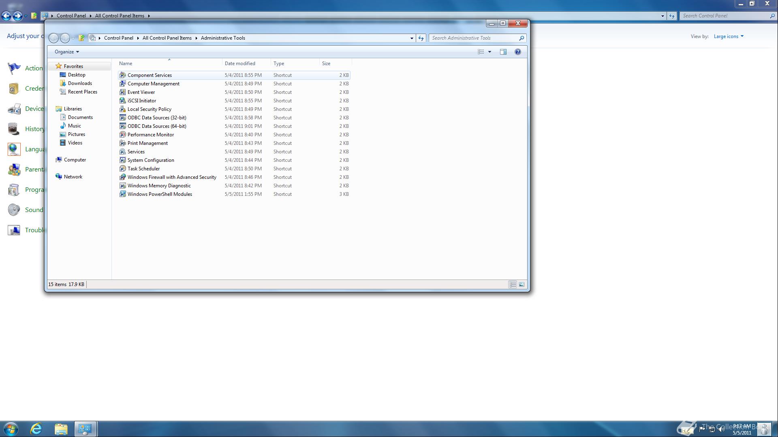Viewport: 778px width, 437px height.
Task: Open Windows Explorer from the taskbar
Action: [x=61, y=429]
